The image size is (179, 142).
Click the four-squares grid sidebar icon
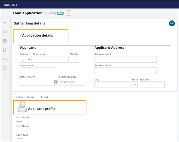pyautogui.click(x=5, y=41)
